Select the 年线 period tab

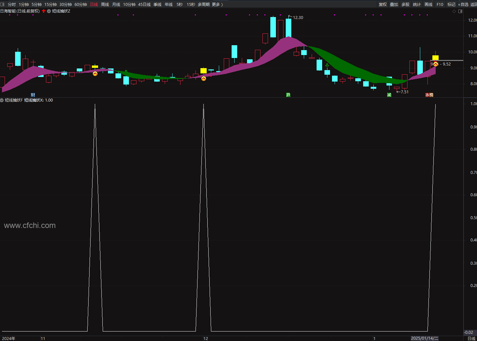(x=169, y=4)
